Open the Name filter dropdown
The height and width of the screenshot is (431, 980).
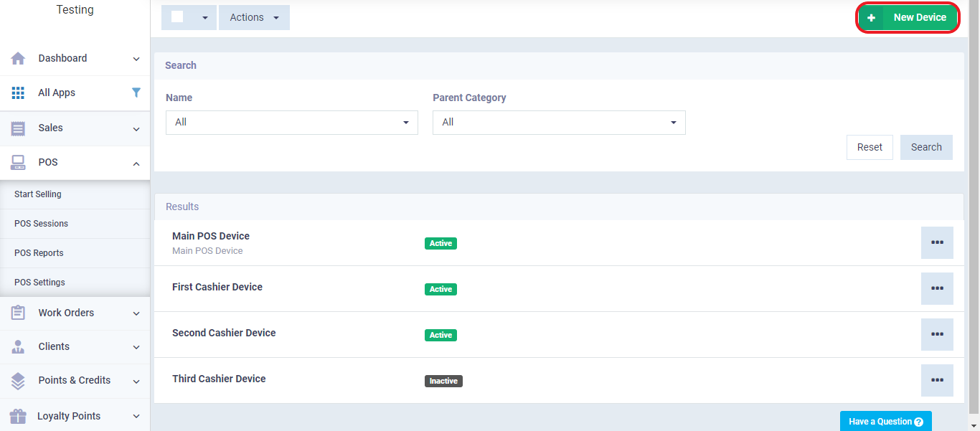click(292, 122)
